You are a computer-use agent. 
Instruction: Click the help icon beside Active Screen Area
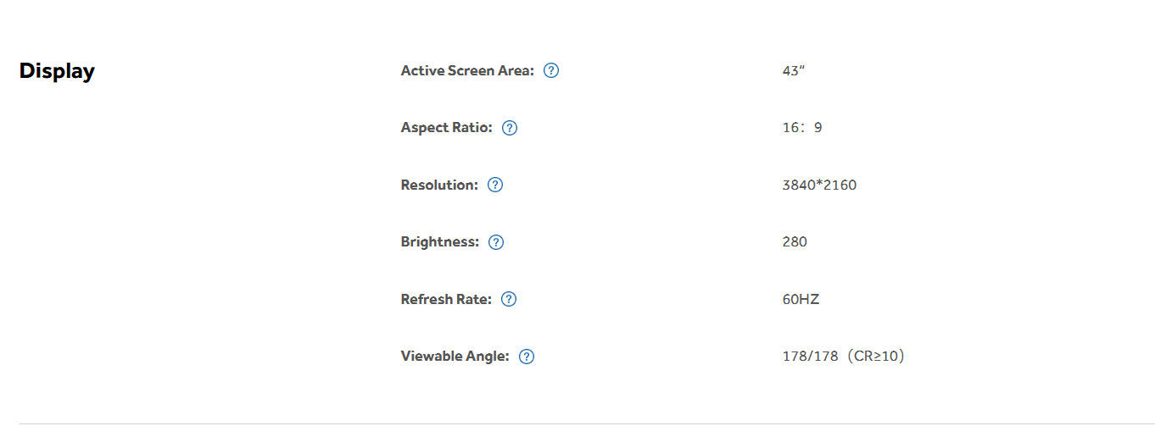tap(551, 70)
